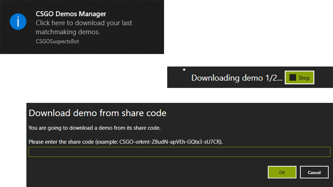The image size is (333, 187).
Task: Click 'You are going to download a demo' text
Action: (x=94, y=128)
